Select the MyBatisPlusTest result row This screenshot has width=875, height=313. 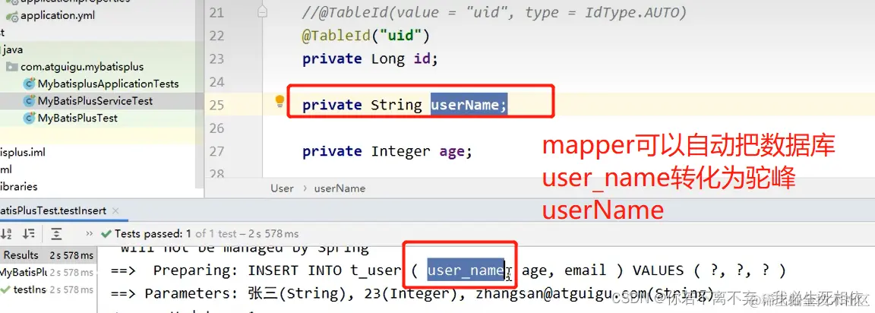(49, 273)
